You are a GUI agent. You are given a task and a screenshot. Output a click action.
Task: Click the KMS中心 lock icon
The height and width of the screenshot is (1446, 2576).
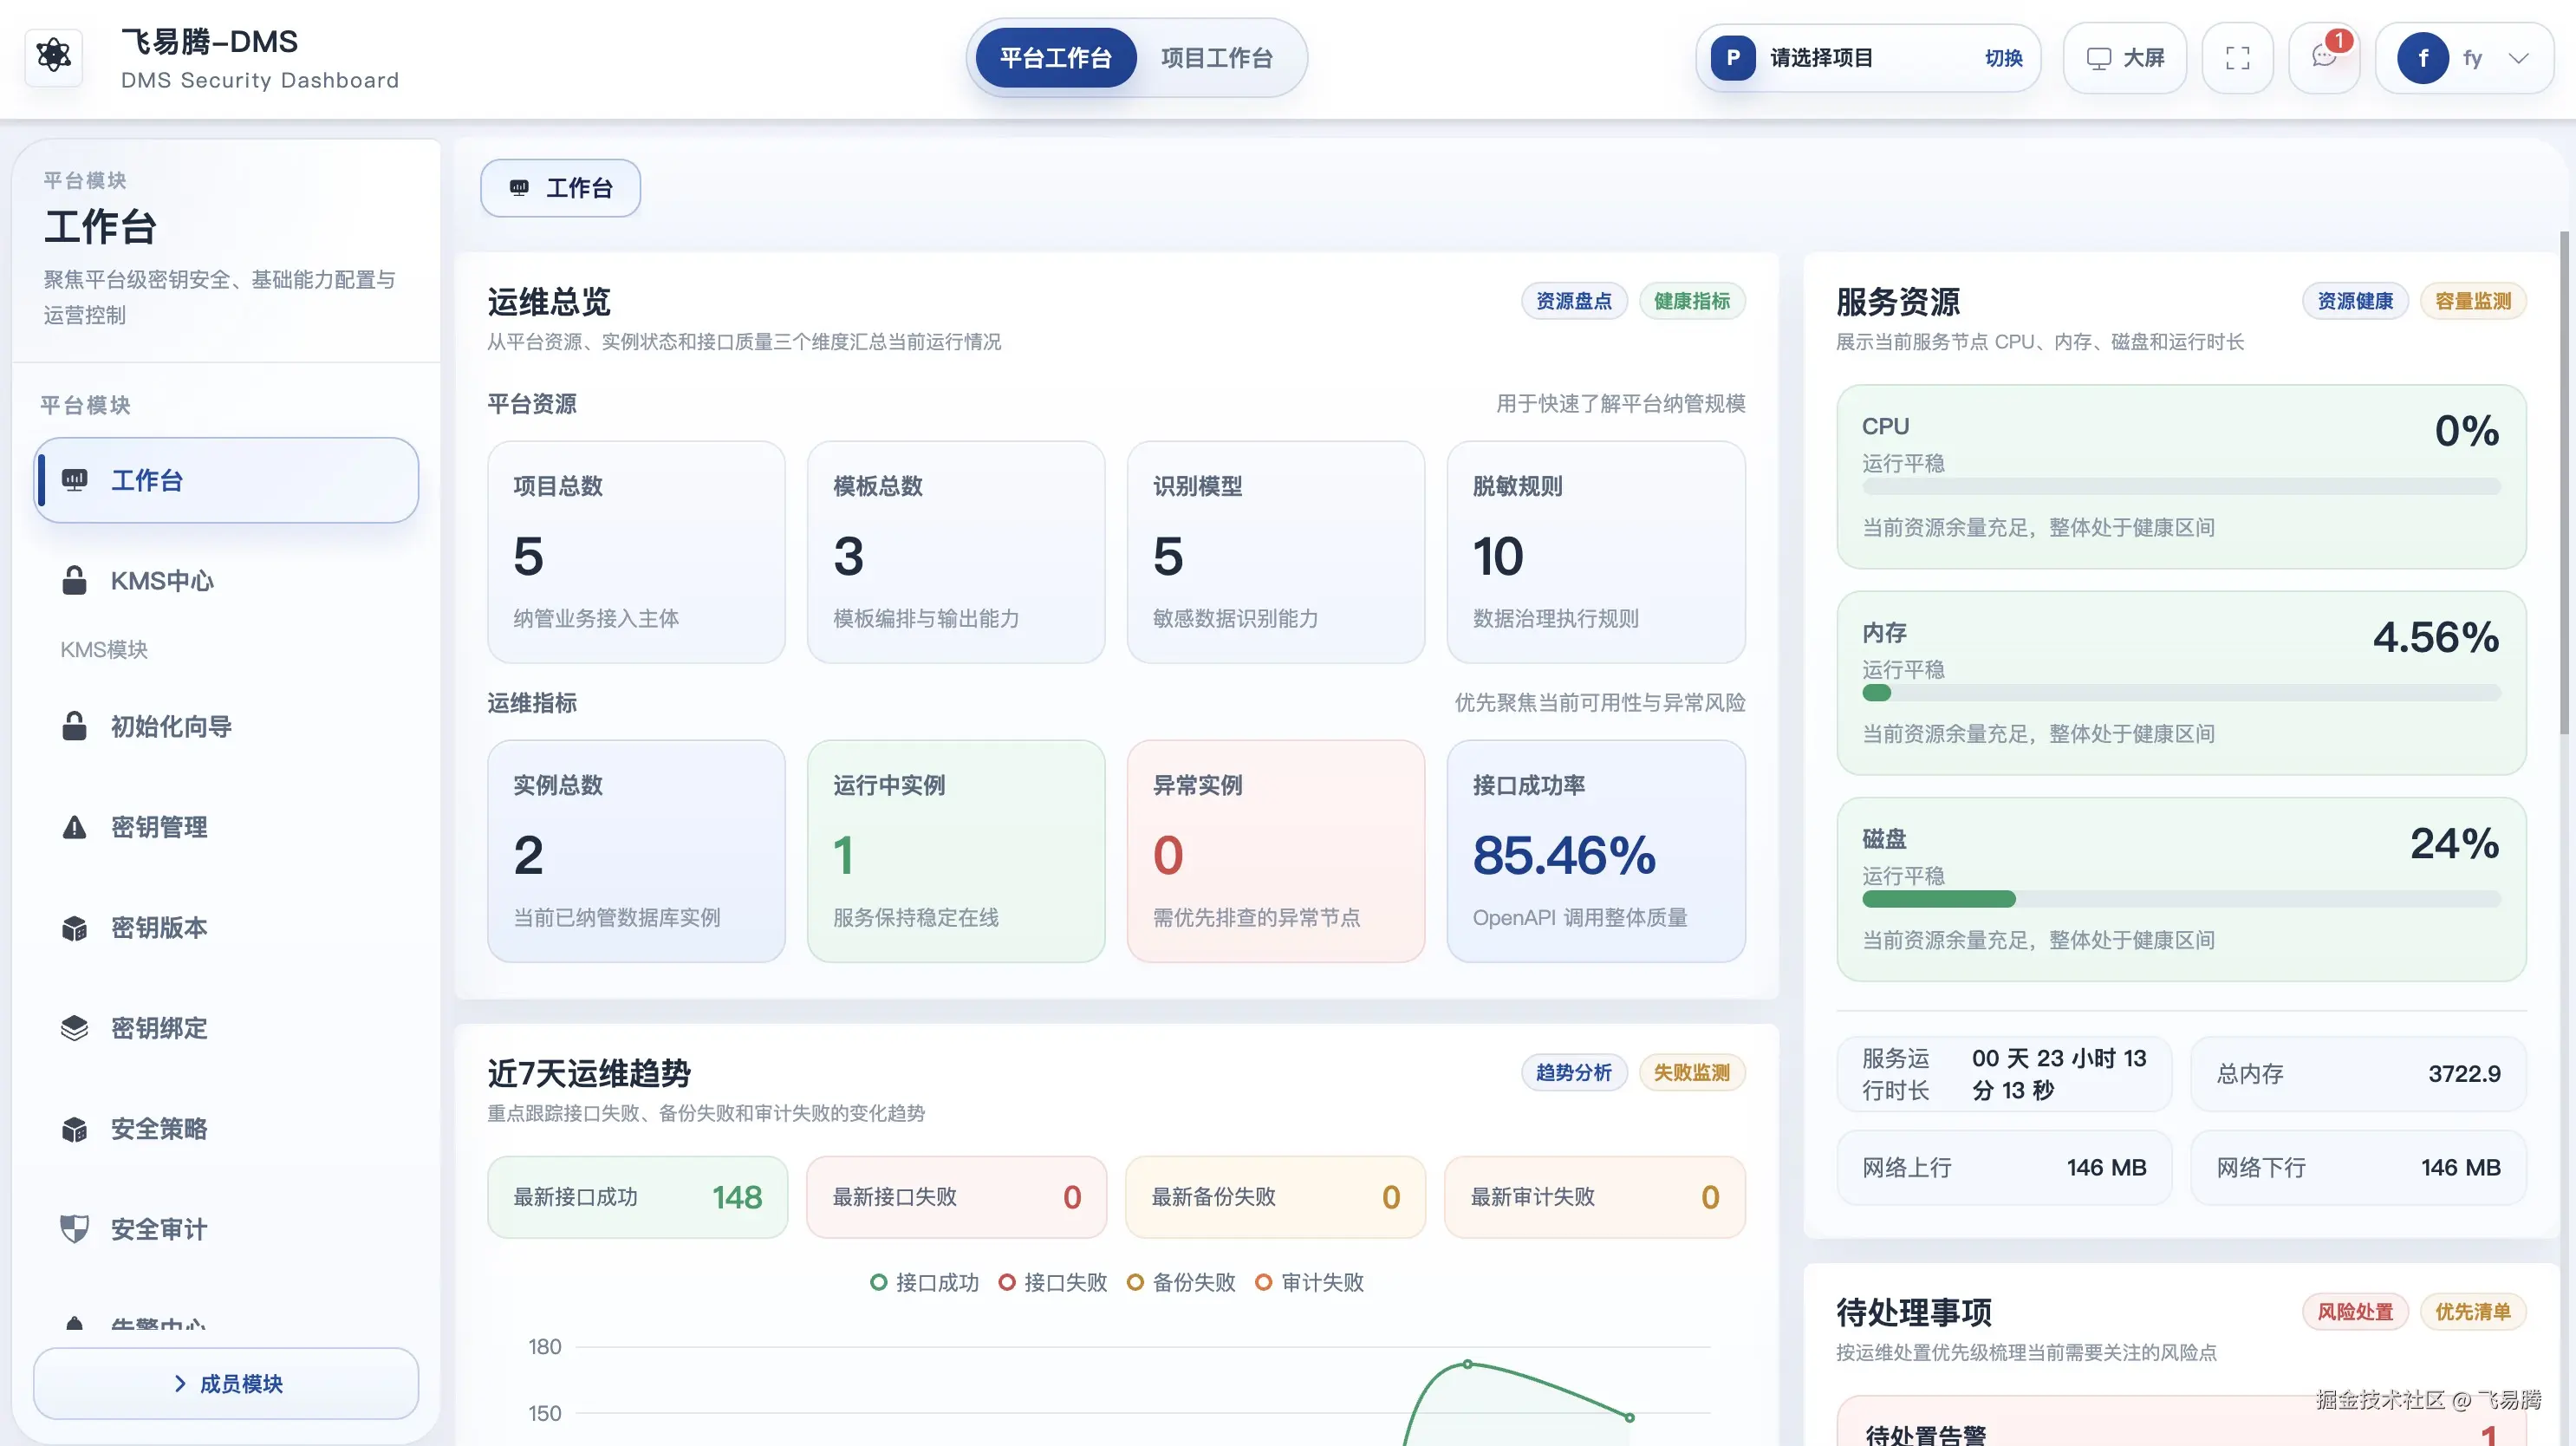(x=74, y=581)
